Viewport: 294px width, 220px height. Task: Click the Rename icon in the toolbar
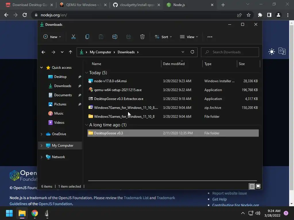(x=115, y=37)
